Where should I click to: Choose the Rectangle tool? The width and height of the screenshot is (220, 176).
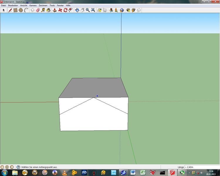(16, 10)
